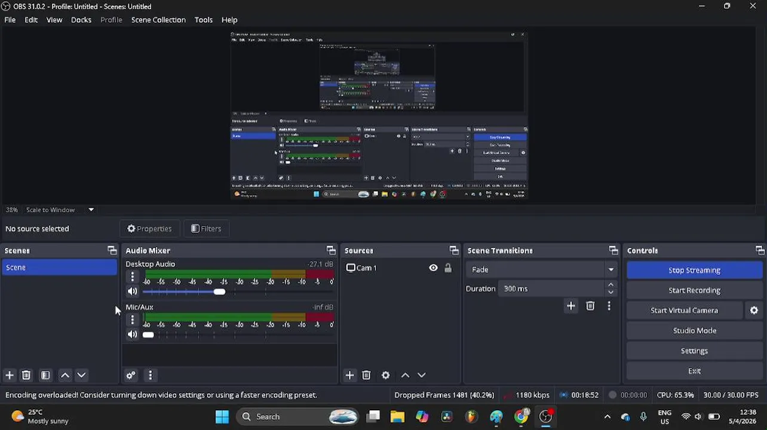The height and width of the screenshot is (430, 767).
Task: Move source down arrow in Sources panel
Action: click(422, 375)
